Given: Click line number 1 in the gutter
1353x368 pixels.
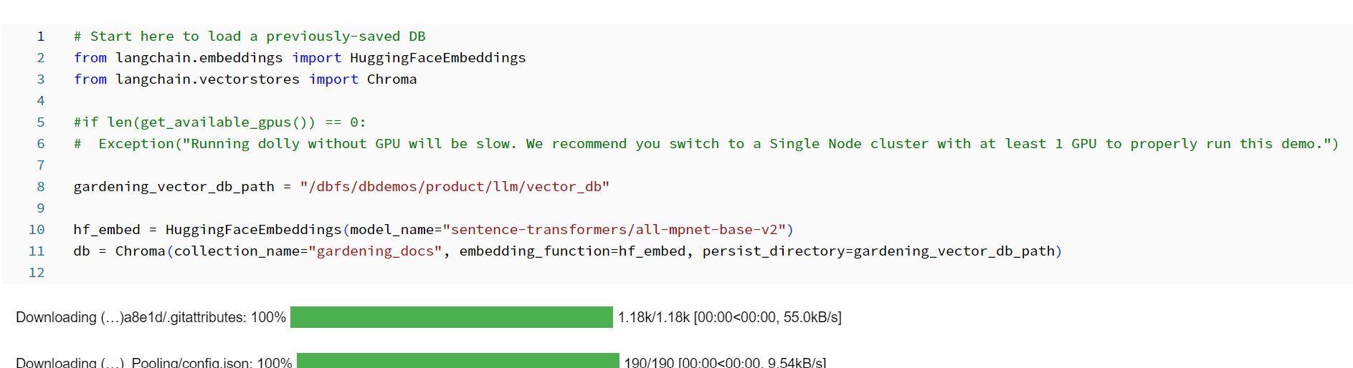Looking at the screenshot, I should (41, 37).
